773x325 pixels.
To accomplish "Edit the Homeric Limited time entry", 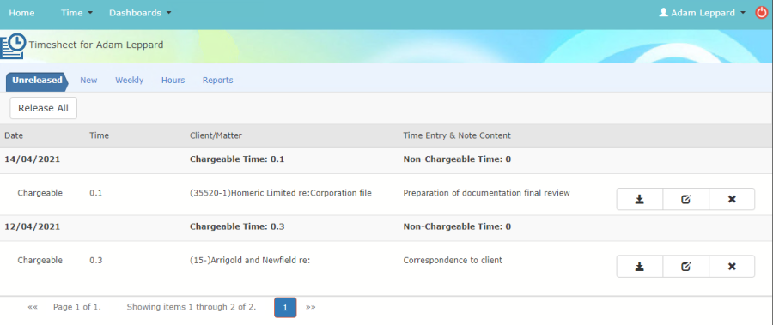I will pyautogui.click(x=685, y=199).
